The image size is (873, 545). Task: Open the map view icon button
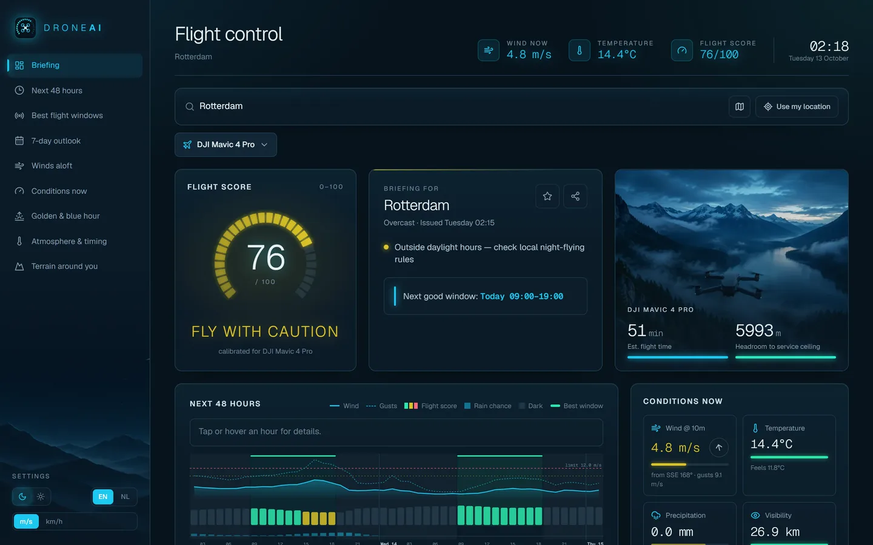[740, 107]
